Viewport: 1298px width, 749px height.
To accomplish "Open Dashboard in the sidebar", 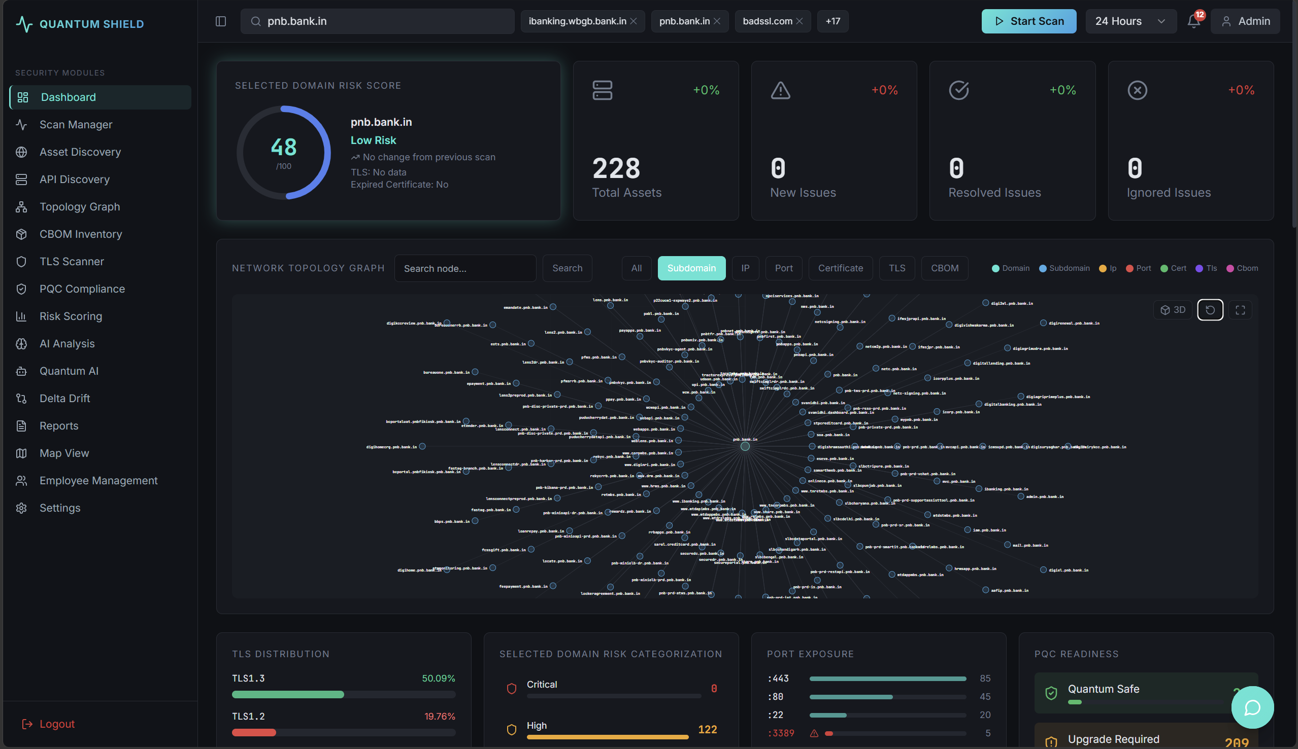I will coord(101,97).
